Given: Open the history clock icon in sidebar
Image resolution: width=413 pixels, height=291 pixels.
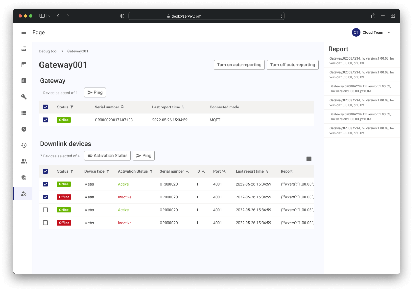Looking at the screenshot, I should tap(24, 145).
